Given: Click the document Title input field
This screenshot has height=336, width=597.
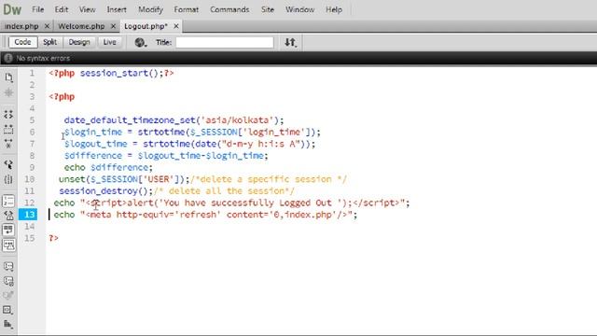Looking at the screenshot, I should click(x=225, y=42).
